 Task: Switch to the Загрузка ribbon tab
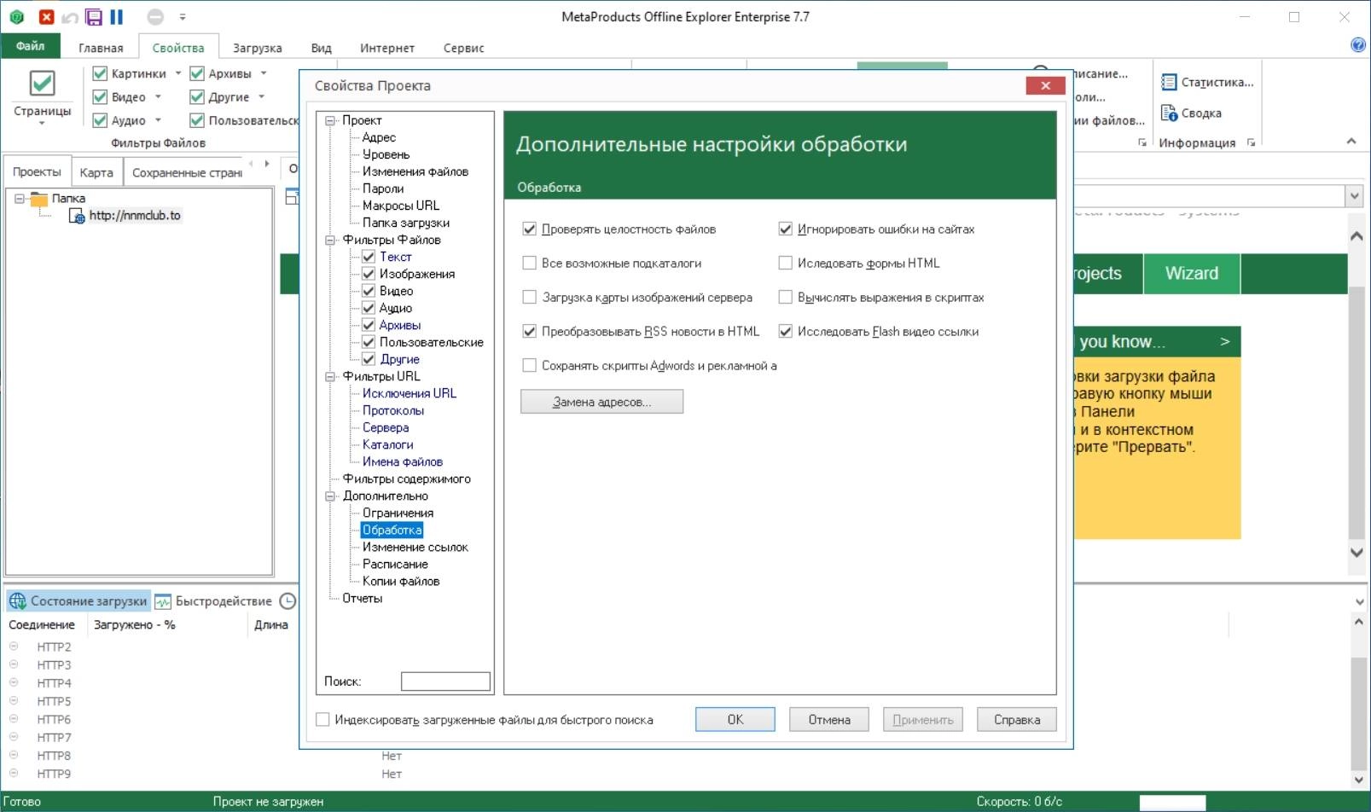click(257, 48)
